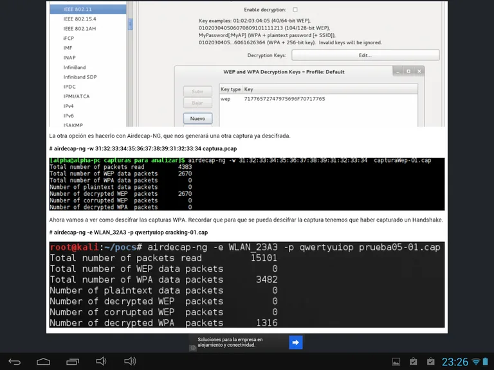Open the right shopping bag notification icon
The image size is (494, 370).
coord(431,362)
